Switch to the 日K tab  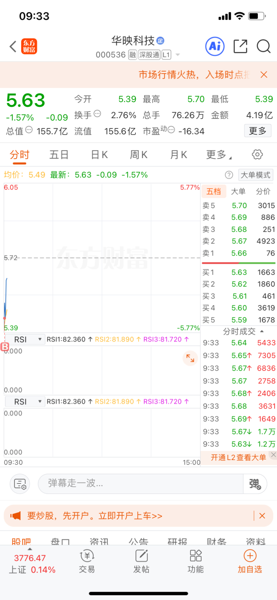coord(99,155)
